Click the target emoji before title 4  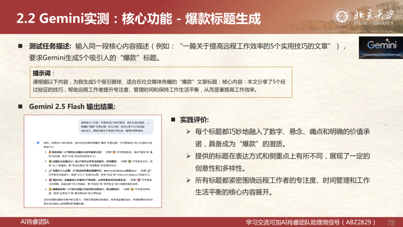[x=50, y=180]
